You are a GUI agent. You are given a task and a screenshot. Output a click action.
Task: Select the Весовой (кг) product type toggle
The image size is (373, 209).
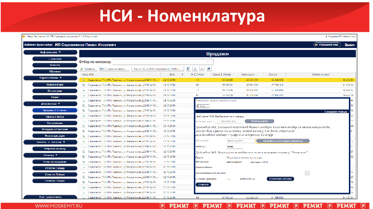[x=228, y=121]
